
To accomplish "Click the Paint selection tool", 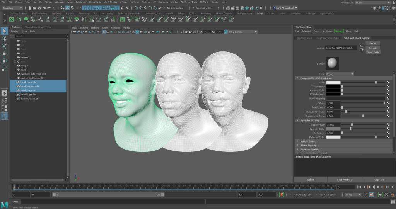I will click(4, 46).
